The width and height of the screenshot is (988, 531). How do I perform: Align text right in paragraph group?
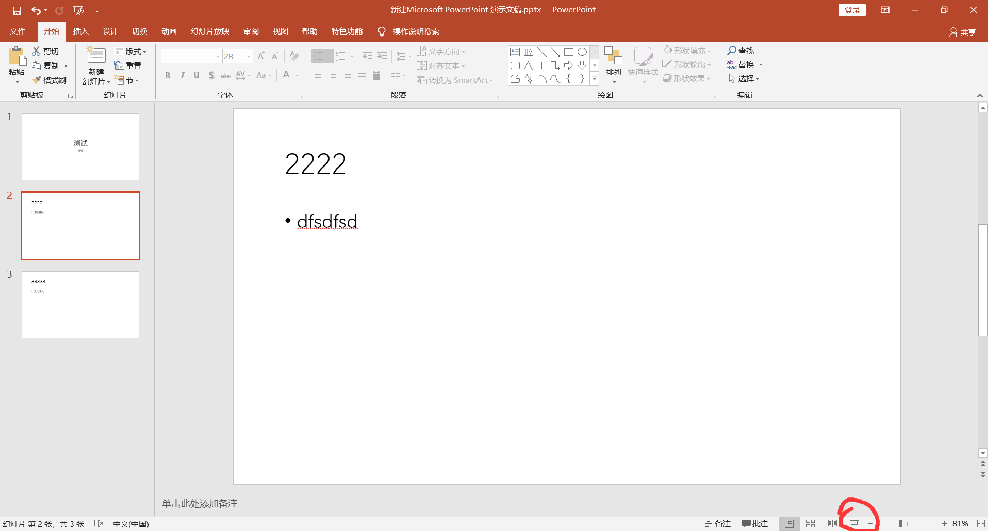(x=348, y=76)
